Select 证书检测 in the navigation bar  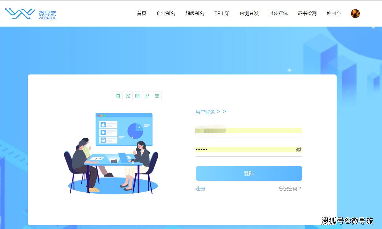click(x=307, y=13)
